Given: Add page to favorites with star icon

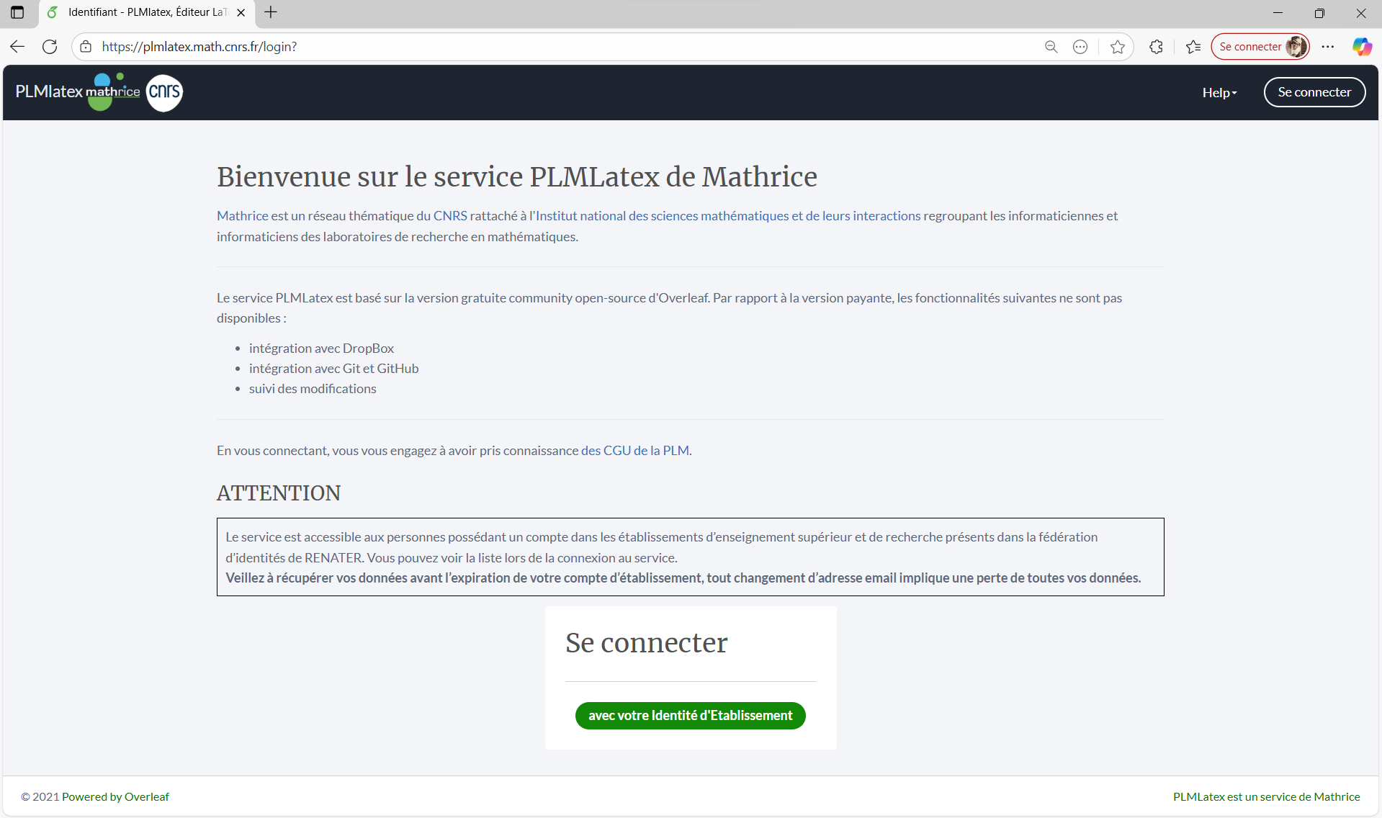Looking at the screenshot, I should 1117,47.
